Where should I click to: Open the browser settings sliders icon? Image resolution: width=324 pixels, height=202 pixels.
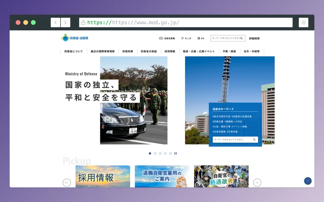coord(303,23)
